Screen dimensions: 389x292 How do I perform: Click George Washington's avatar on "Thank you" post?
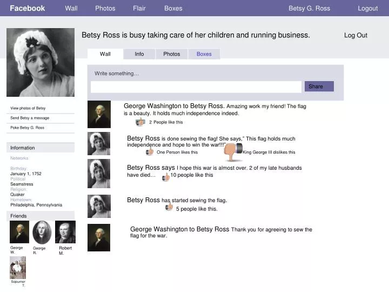[x=99, y=237]
